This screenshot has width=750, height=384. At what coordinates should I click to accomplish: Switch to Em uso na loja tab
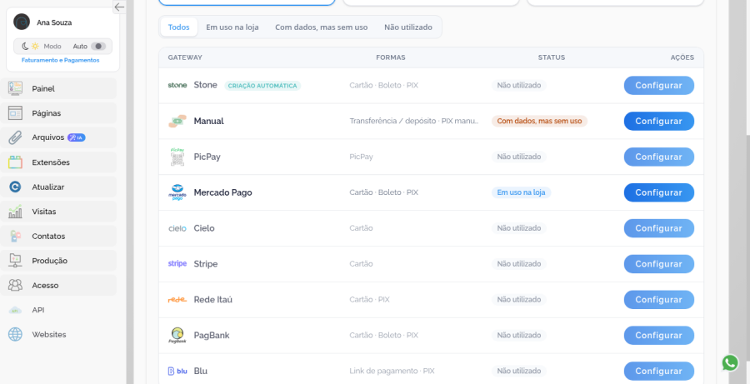[232, 27]
